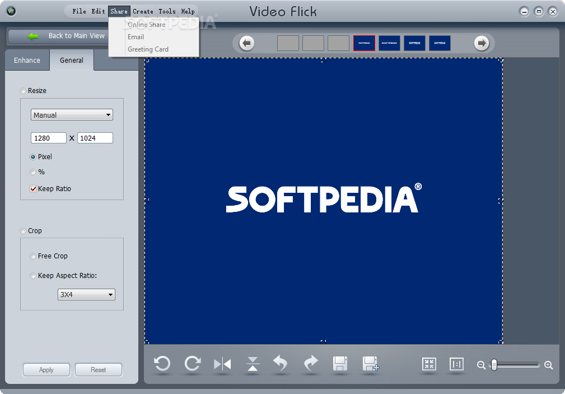Select the first gray empty thumbnail
565x394 pixels.
pyautogui.click(x=288, y=43)
